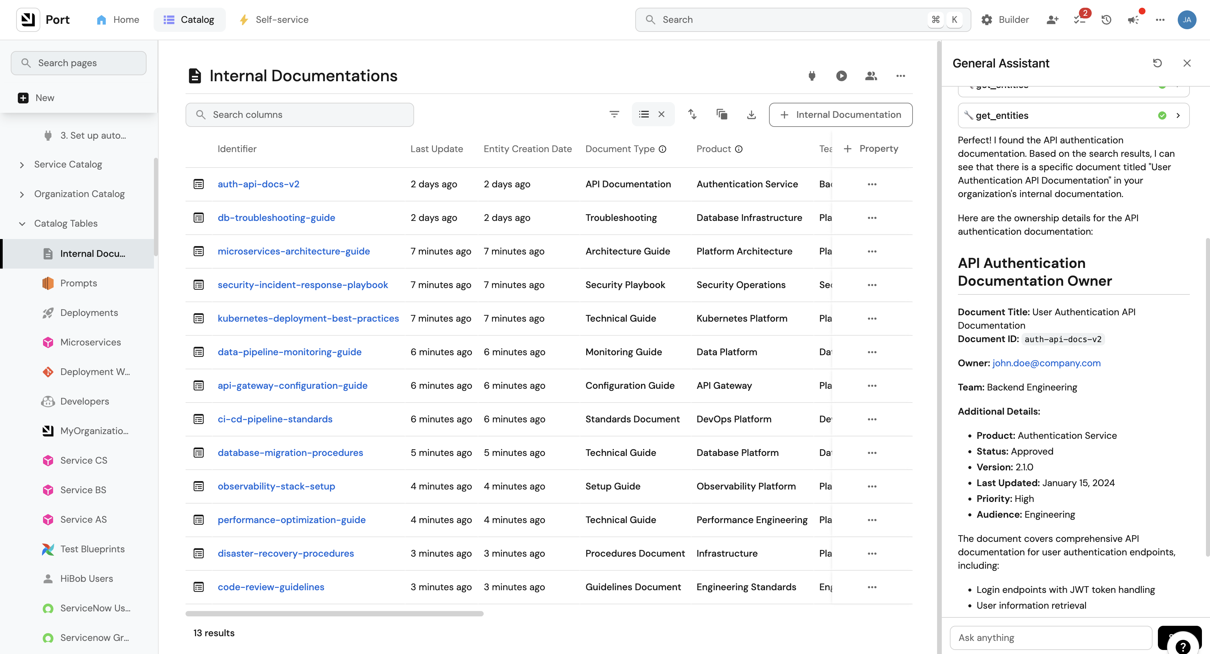Expand the Service Catalog folder

[x=22, y=165]
